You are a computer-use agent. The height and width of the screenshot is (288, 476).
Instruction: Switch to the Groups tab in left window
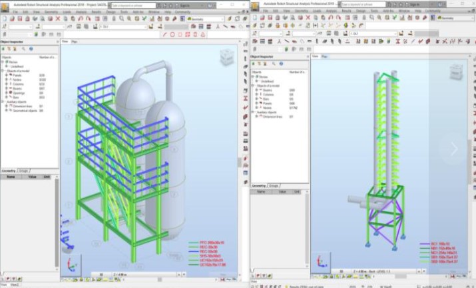[x=24, y=171]
